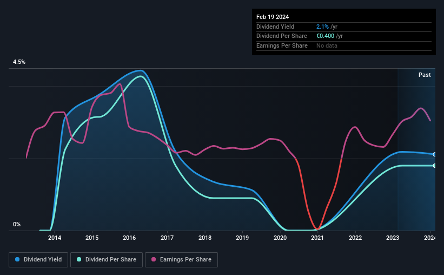Click the 2014 x-axis label
Viewport: 444px width, 275px height.
(x=55, y=238)
